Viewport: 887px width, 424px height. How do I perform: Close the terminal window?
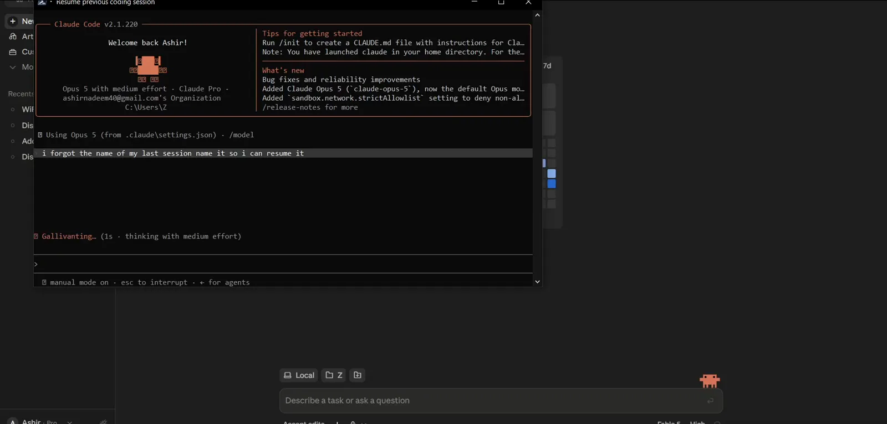tap(528, 3)
